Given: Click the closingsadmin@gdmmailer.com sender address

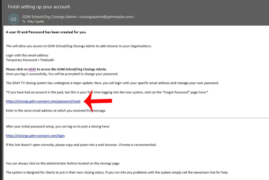Looking at the screenshot, I should (x=106, y=17).
